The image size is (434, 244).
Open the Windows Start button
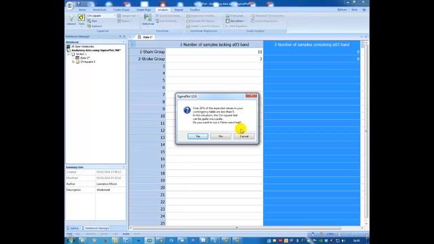coord(71,240)
